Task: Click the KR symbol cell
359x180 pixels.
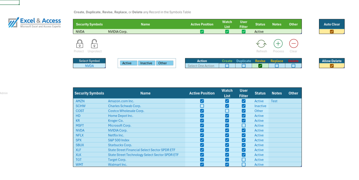Action: pos(89,120)
